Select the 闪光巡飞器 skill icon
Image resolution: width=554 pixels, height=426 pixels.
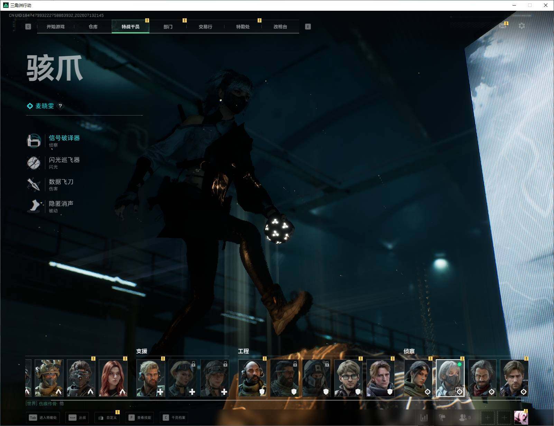pyautogui.click(x=34, y=163)
